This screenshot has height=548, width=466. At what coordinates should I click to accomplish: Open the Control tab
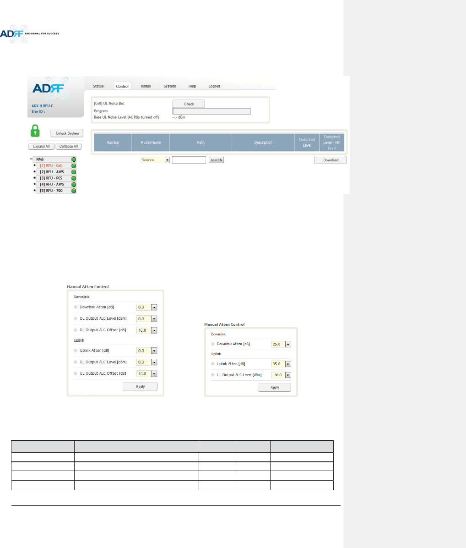coord(122,86)
